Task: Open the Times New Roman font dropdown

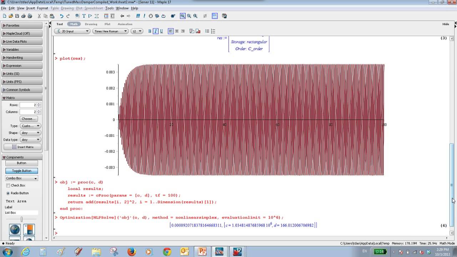Action: (x=110, y=31)
